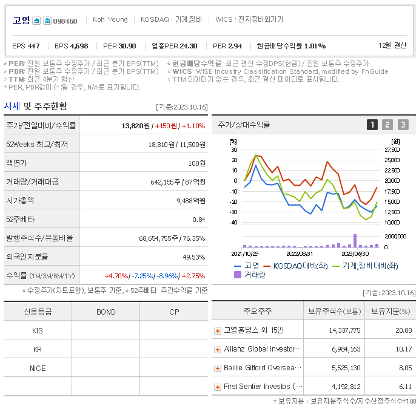Select the 신용등급 column header
Screen dimensions: 419x409
coord(38,312)
